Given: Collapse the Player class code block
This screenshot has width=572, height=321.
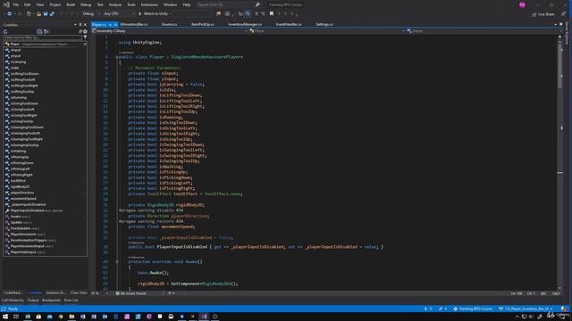Looking at the screenshot, I should pos(117,57).
